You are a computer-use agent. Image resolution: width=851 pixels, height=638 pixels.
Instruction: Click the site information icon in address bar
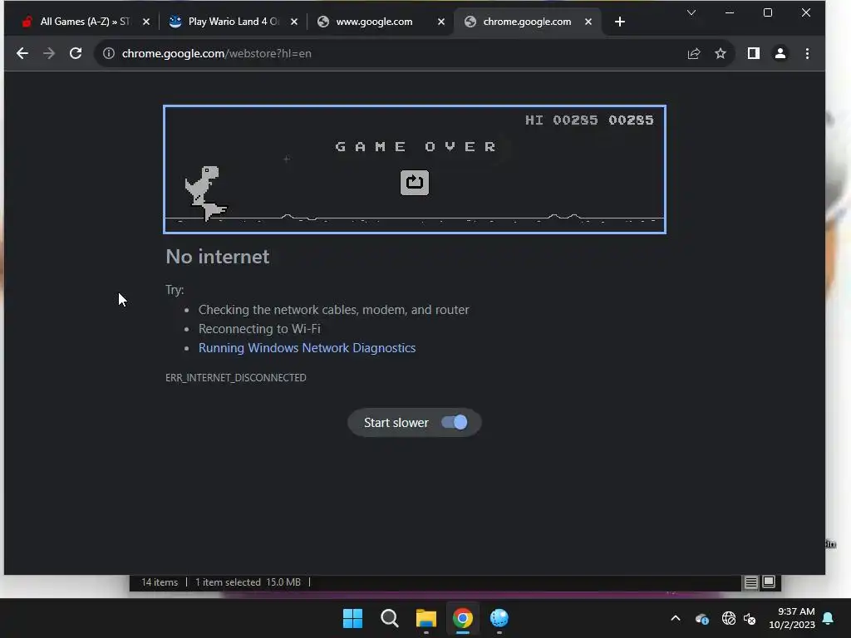(x=109, y=53)
